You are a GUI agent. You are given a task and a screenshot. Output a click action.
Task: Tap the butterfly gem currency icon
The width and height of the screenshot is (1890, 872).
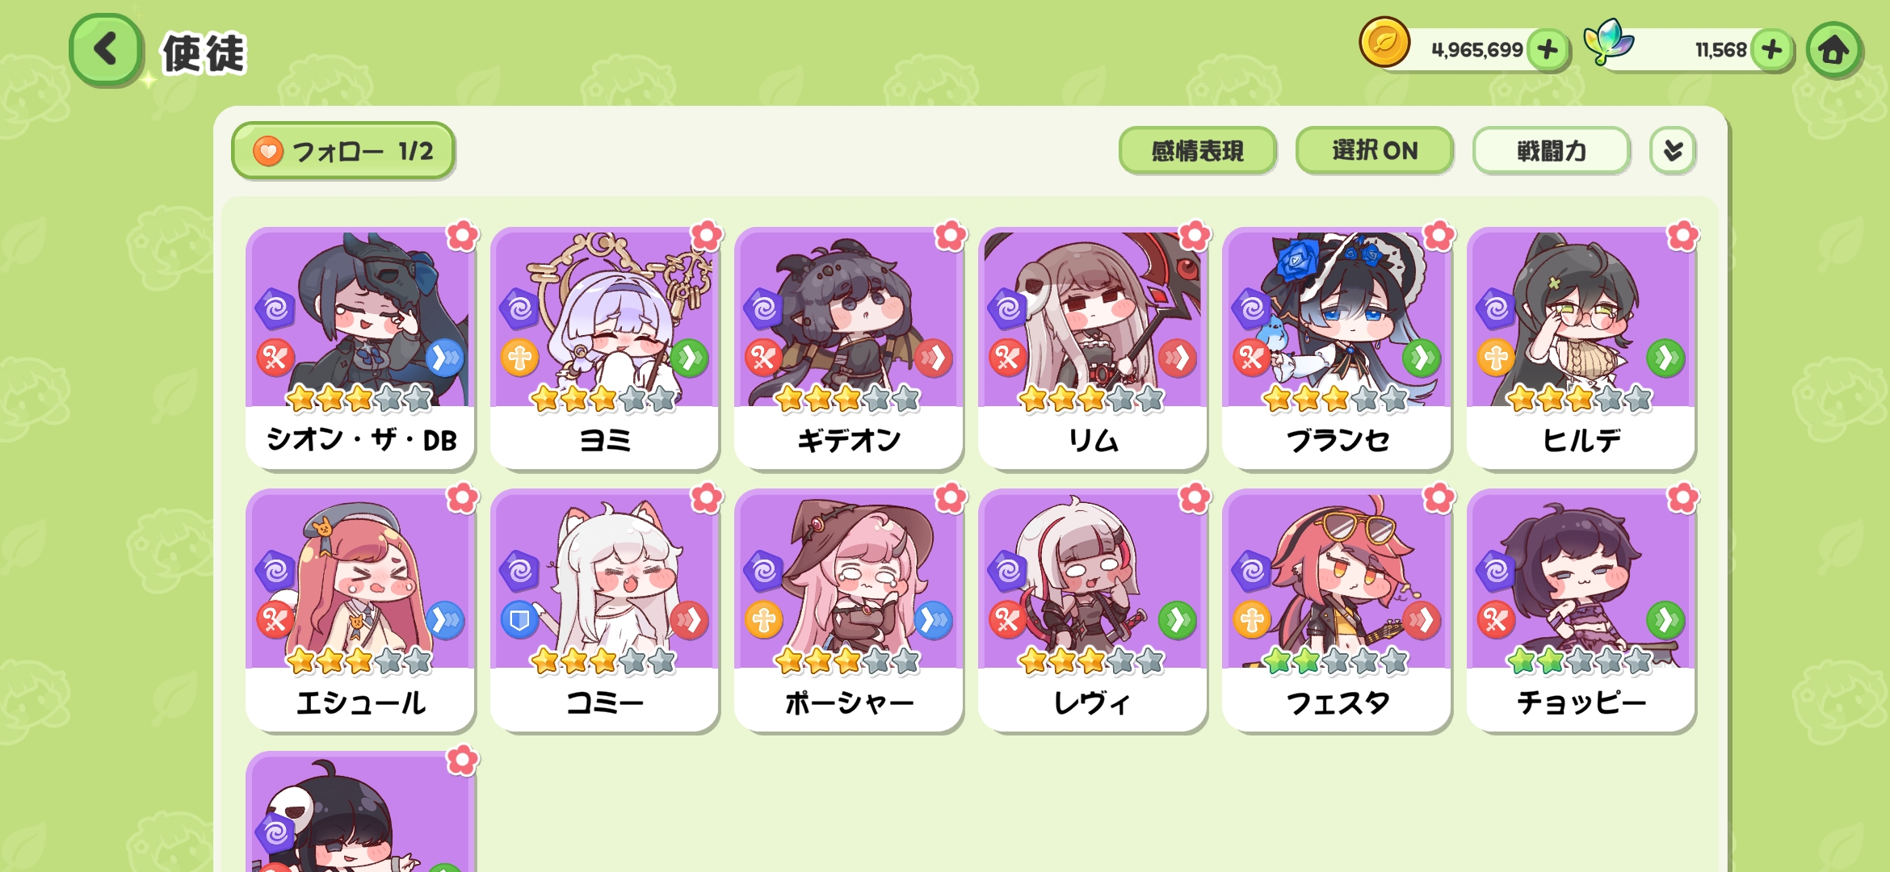pyautogui.click(x=1608, y=42)
